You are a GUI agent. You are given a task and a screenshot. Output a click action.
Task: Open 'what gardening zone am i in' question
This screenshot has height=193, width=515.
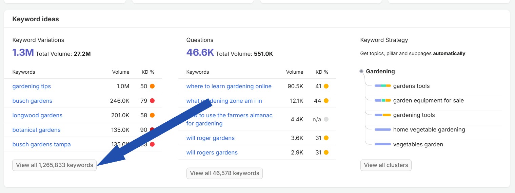tap(224, 101)
